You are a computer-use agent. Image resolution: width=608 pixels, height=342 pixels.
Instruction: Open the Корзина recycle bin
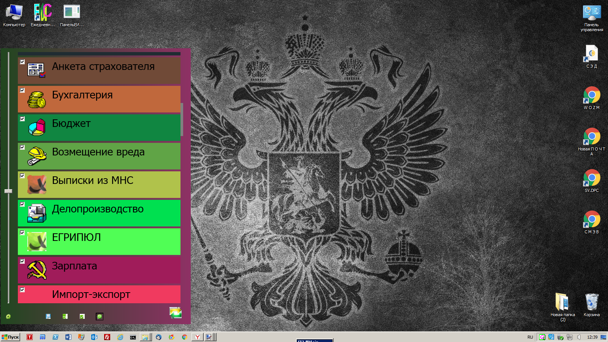pos(592,305)
